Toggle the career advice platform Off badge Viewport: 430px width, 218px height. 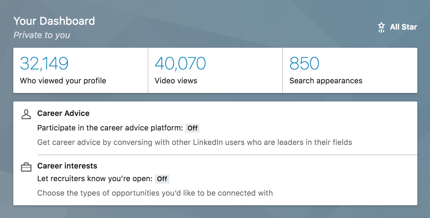pos(192,128)
